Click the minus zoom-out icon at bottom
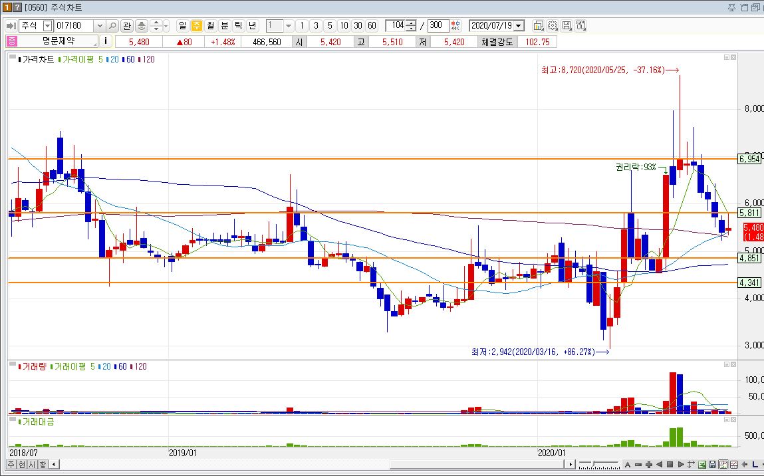 click(x=638, y=465)
